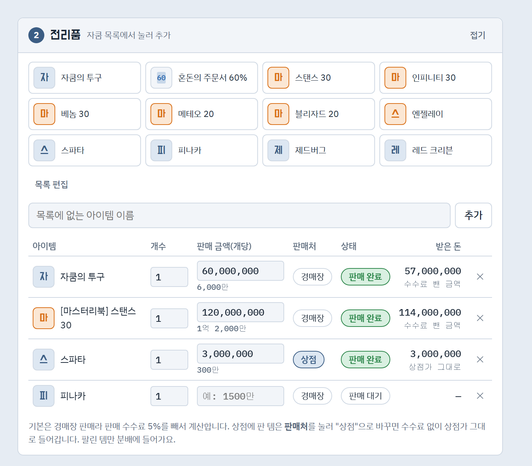The height and width of the screenshot is (466, 532).
Task: Click the 판매 금액(개당) column header
Action: pos(224,246)
